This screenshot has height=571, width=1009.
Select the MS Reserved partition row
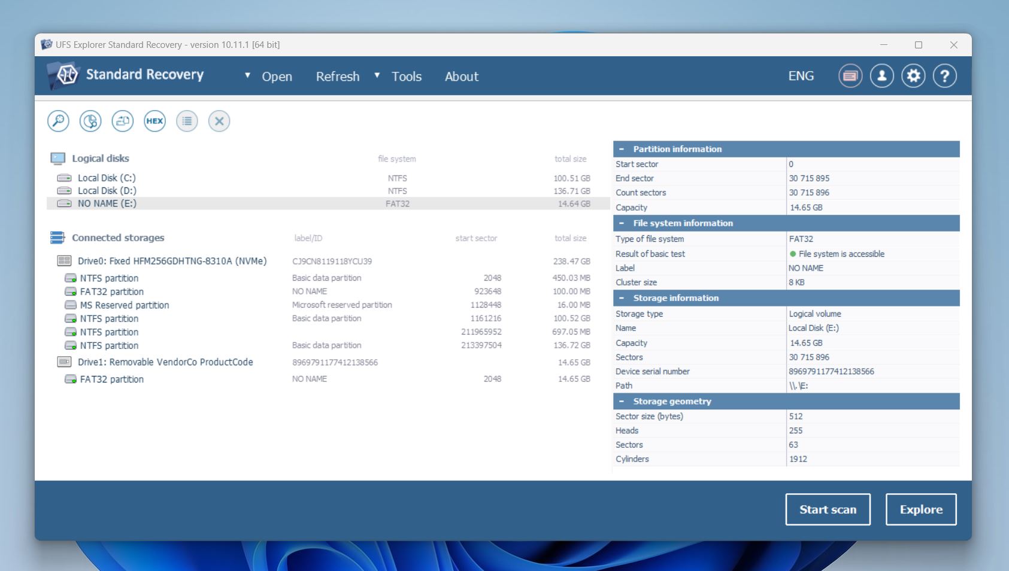pos(328,305)
